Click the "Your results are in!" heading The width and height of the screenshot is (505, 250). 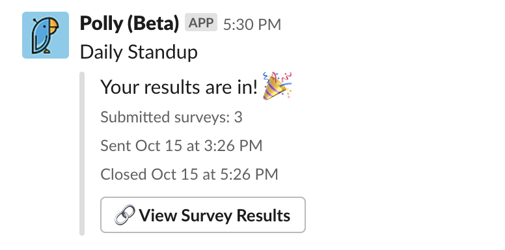coord(179,87)
